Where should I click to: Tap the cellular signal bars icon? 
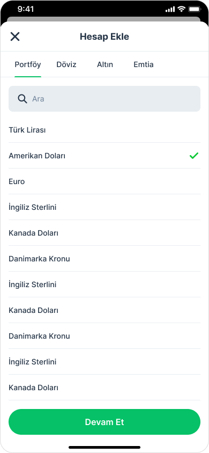point(170,10)
